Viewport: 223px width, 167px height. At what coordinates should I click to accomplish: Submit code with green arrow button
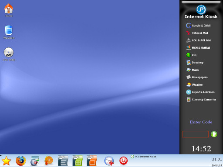pyautogui.click(x=214, y=134)
